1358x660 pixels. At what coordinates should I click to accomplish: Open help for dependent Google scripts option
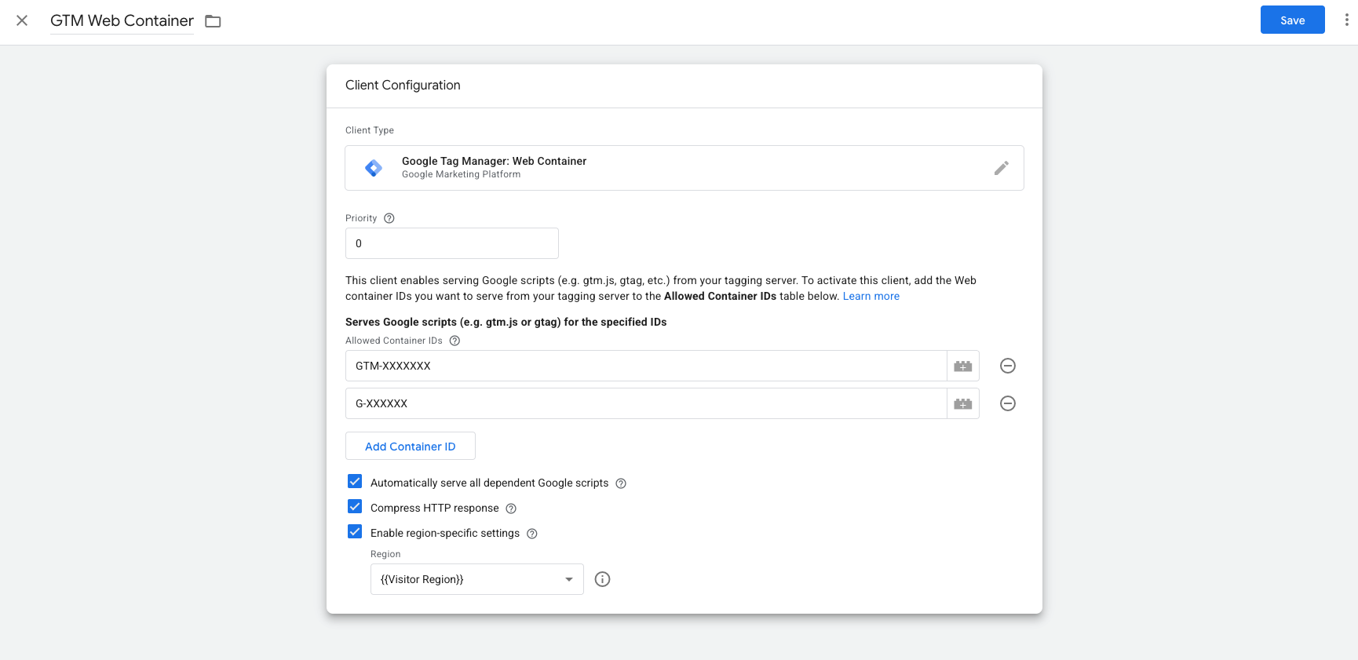[x=621, y=483]
